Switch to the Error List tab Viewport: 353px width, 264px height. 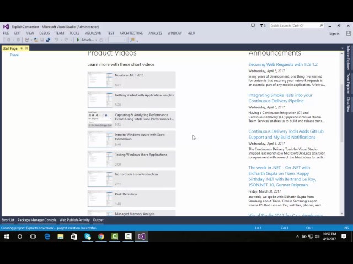click(x=8, y=220)
